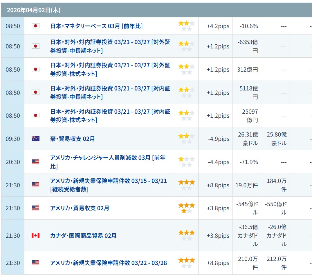Click US flag beside アメリカ・貿易収支 02月
This screenshot has height=276, width=312.
click(x=35, y=208)
